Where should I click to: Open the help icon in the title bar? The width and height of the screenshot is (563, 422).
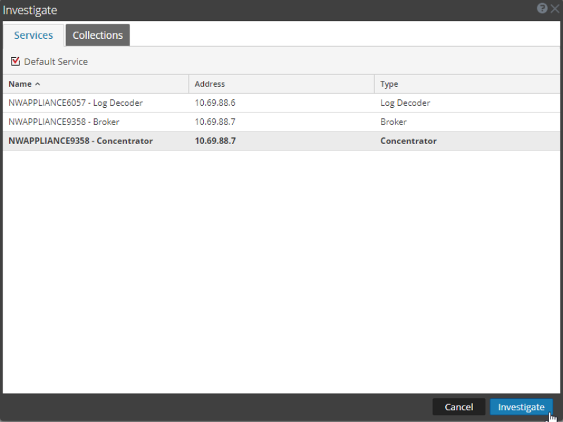[x=541, y=9]
